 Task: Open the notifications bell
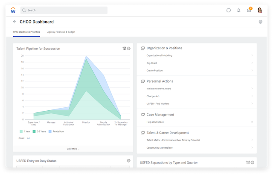[239, 10]
